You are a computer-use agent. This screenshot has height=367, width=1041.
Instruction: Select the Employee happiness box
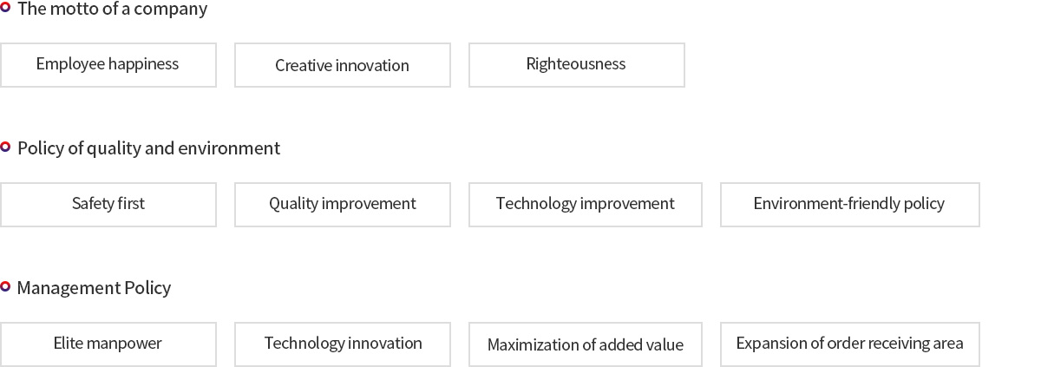click(x=108, y=65)
